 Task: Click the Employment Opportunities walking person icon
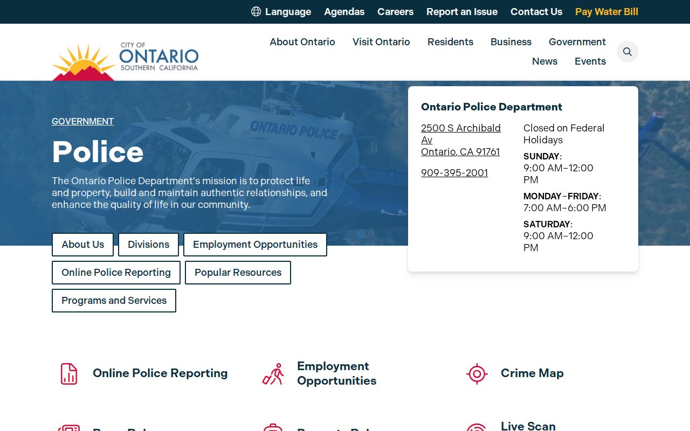tap(273, 373)
